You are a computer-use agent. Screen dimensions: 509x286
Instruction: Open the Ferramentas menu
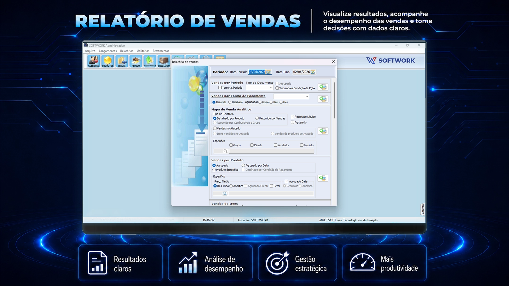point(161,51)
